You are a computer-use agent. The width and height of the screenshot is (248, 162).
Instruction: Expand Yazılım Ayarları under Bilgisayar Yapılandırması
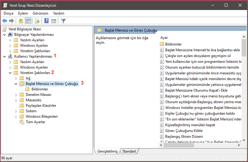click(x=10, y=40)
